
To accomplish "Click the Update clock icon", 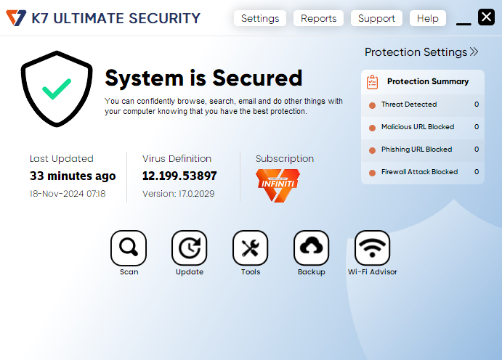I will click(x=190, y=248).
